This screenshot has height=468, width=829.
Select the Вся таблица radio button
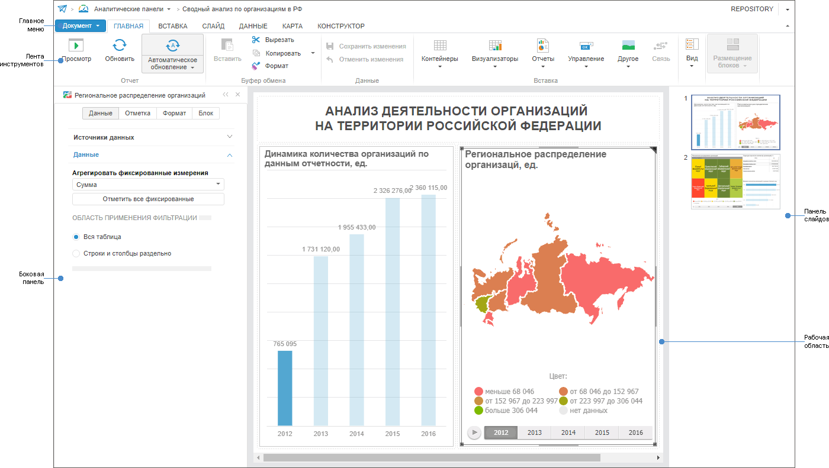pos(76,236)
